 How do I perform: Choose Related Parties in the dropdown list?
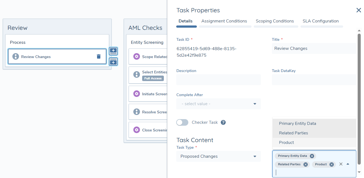tap(293, 133)
